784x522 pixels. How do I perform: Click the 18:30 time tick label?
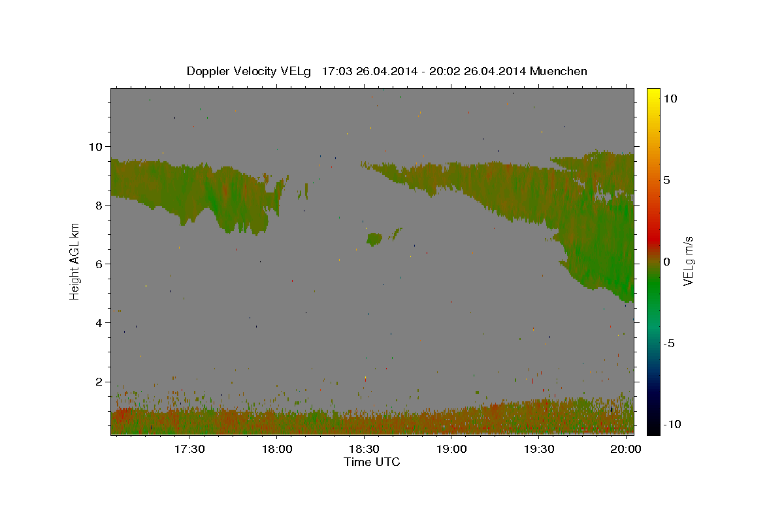pyautogui.click(x=364, y=450)
